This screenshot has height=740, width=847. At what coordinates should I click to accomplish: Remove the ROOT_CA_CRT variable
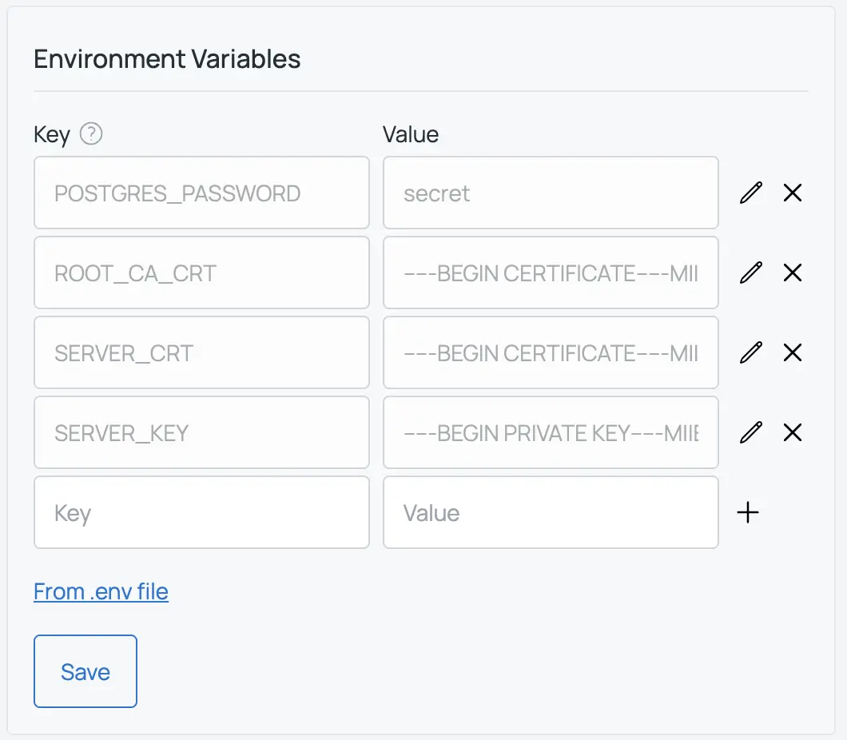[792, 273]
